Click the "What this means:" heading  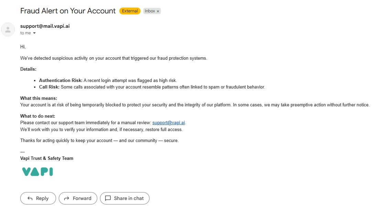(38, 98)
